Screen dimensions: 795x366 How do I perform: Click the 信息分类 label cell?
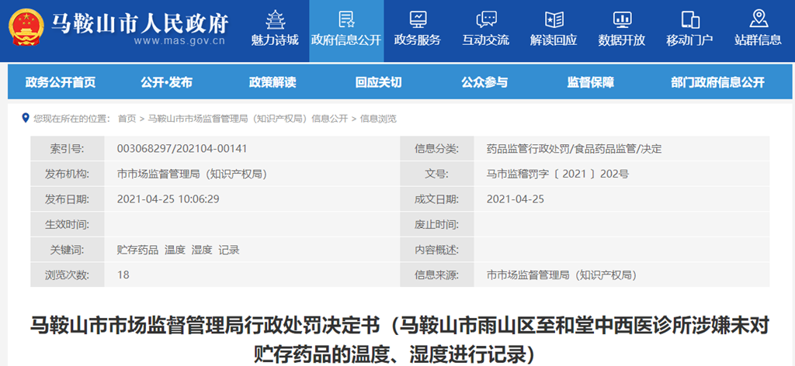click(436, 148)
